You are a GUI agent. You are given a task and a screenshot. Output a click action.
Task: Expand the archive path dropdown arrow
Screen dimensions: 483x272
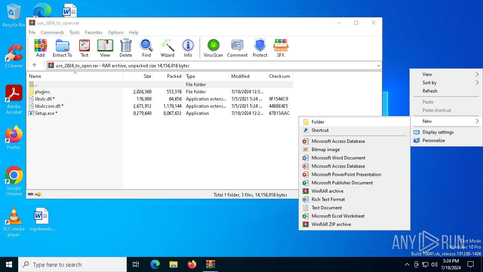pyautogui.click(x=378, y=66)
